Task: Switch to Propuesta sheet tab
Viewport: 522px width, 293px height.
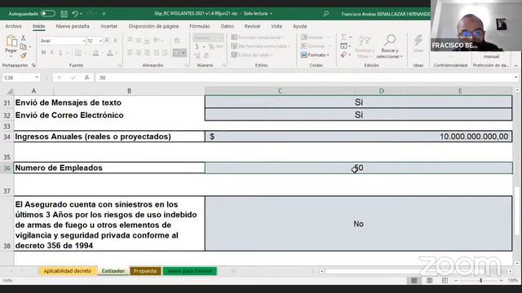Action: (145, 271)
